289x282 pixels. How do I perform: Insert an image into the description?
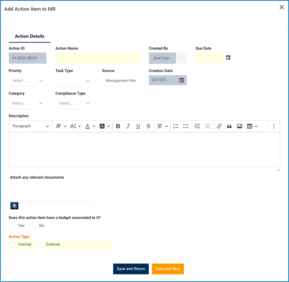click(x=240, y=126)
